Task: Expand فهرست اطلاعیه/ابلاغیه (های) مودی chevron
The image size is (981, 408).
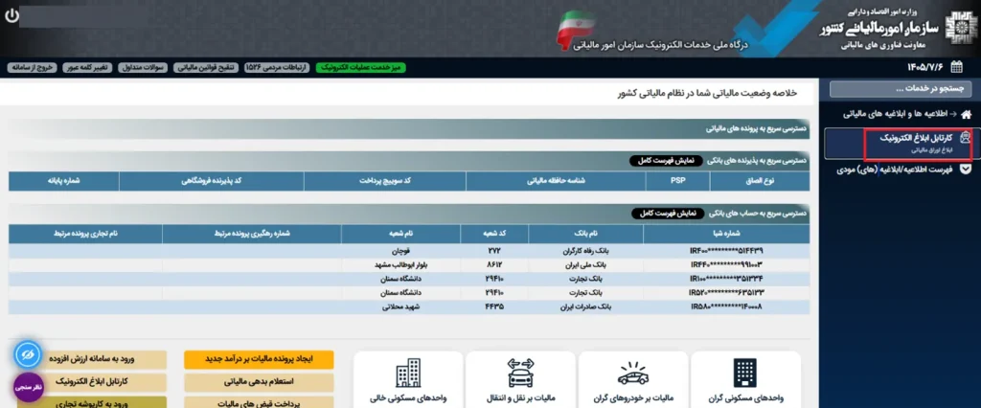Action: (x=966, y=169)
